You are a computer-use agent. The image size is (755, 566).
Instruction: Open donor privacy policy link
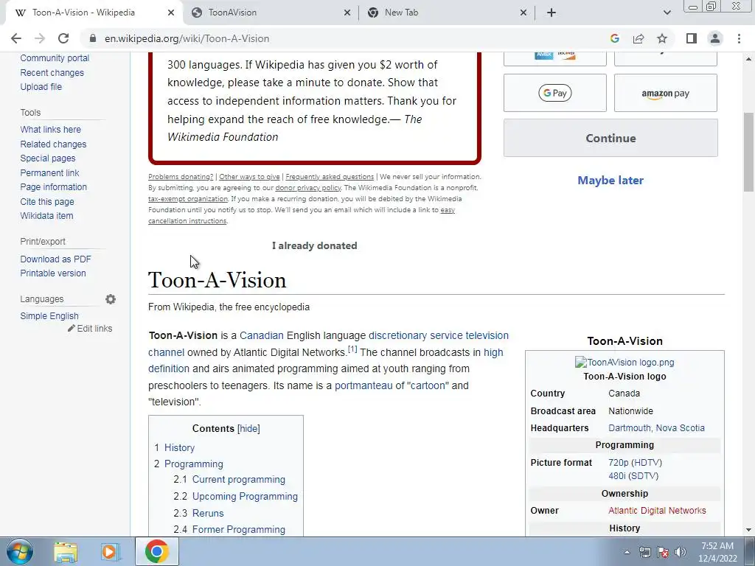308,188
